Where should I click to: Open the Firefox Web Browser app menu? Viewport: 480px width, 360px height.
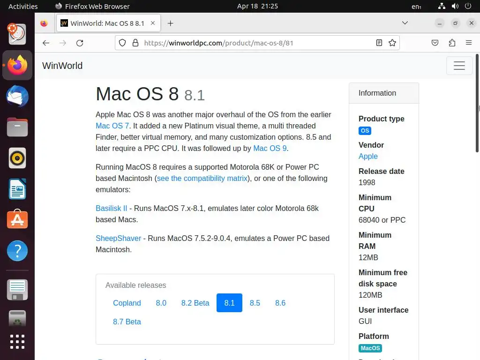click(x=92, y=6)
